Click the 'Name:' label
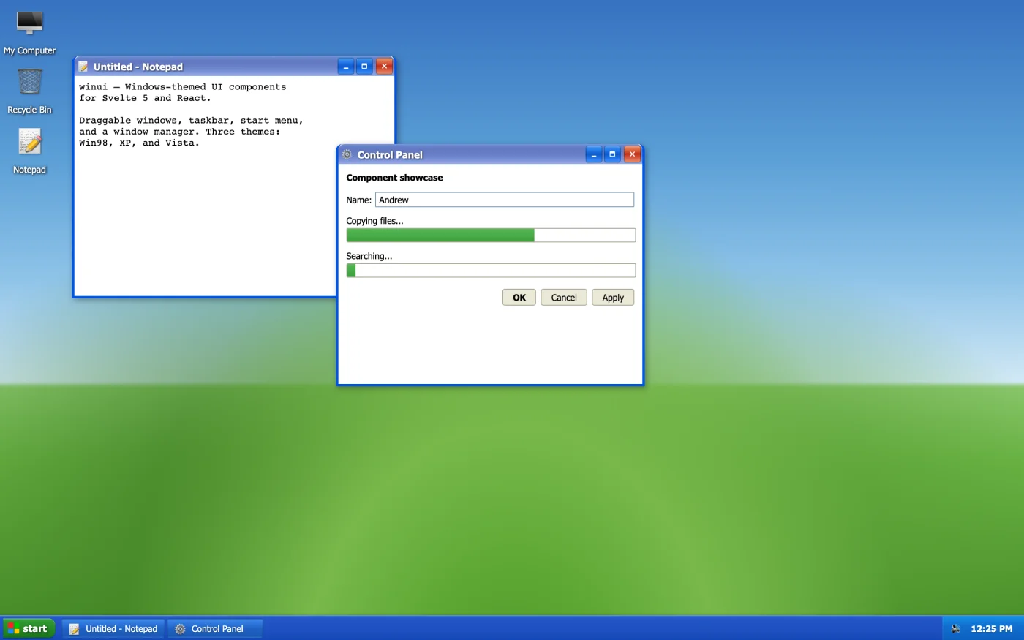Image resolution: width=1024 pixels, height=640 pixels. pyautogui.click(x=358, y=200)
